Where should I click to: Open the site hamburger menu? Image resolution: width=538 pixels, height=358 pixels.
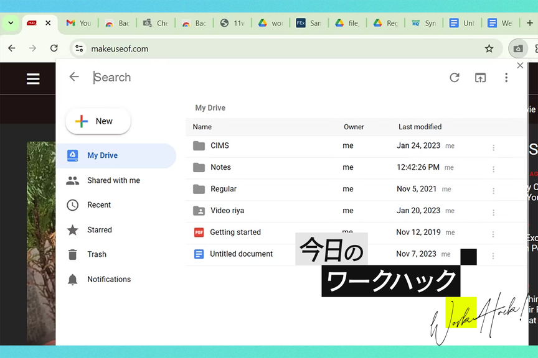click(x=33, y=78)
